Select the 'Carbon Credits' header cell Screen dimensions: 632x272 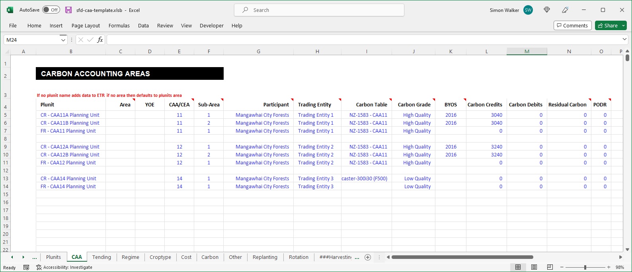tap(486, 105)
